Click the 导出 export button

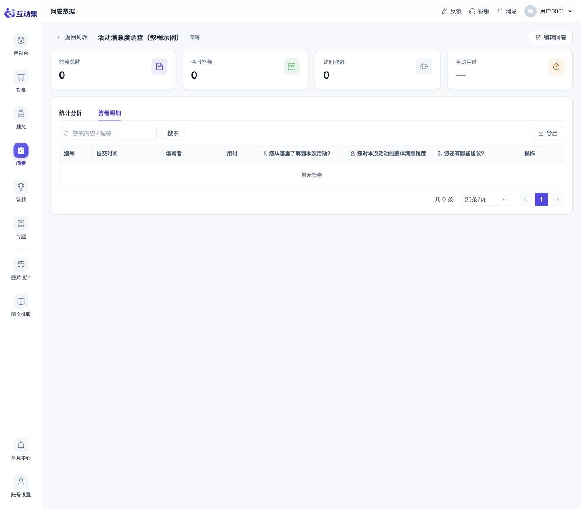548,133
